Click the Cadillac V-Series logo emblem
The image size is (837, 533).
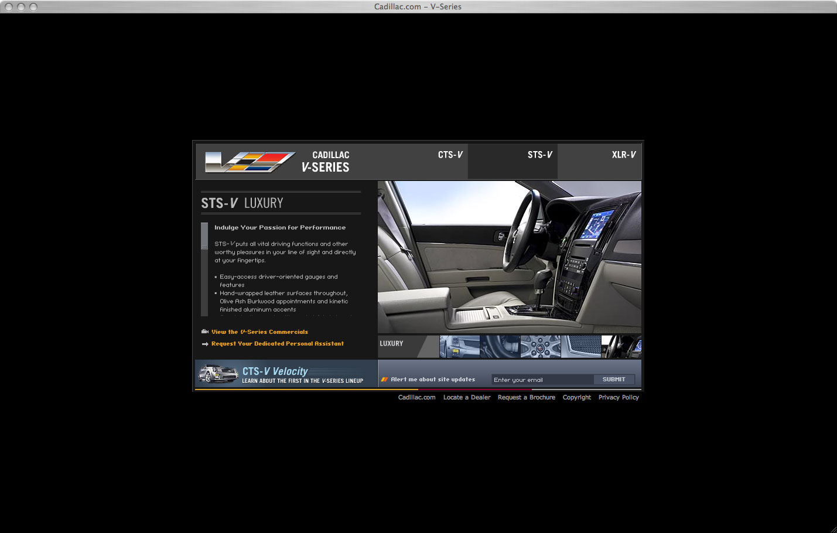250,162
